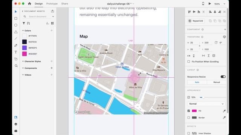The height and width of the screenshot is (135, 241).
Task: Switch to the Share tab
Action: 64,3
